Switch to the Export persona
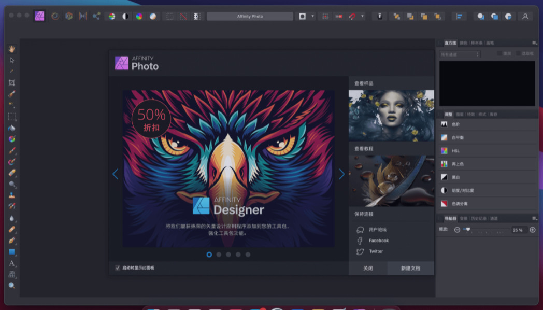 click(x=96, y=16)
